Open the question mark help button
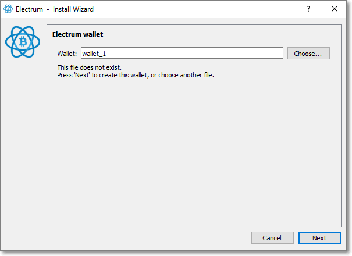 308,9
